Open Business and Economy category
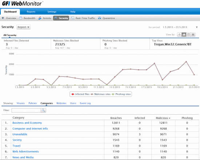200x160 pixels. (27, 123)
